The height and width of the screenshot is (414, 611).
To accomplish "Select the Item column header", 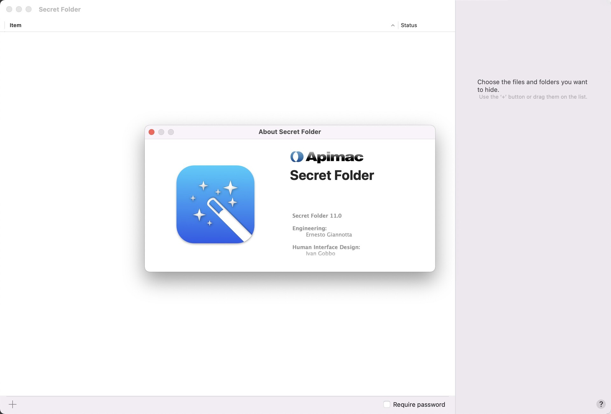I will point(15,25).
